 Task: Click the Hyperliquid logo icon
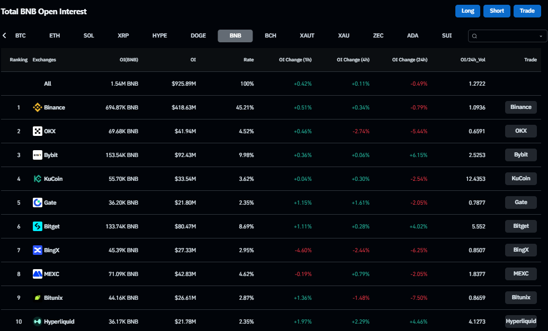[x=38, y=321]
